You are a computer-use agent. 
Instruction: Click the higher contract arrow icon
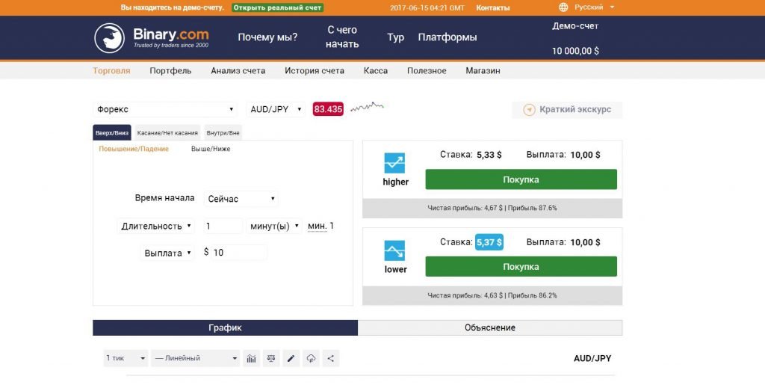(394, 163)
